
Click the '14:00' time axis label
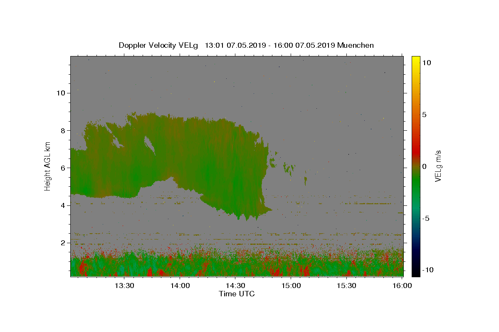point(180,286)
